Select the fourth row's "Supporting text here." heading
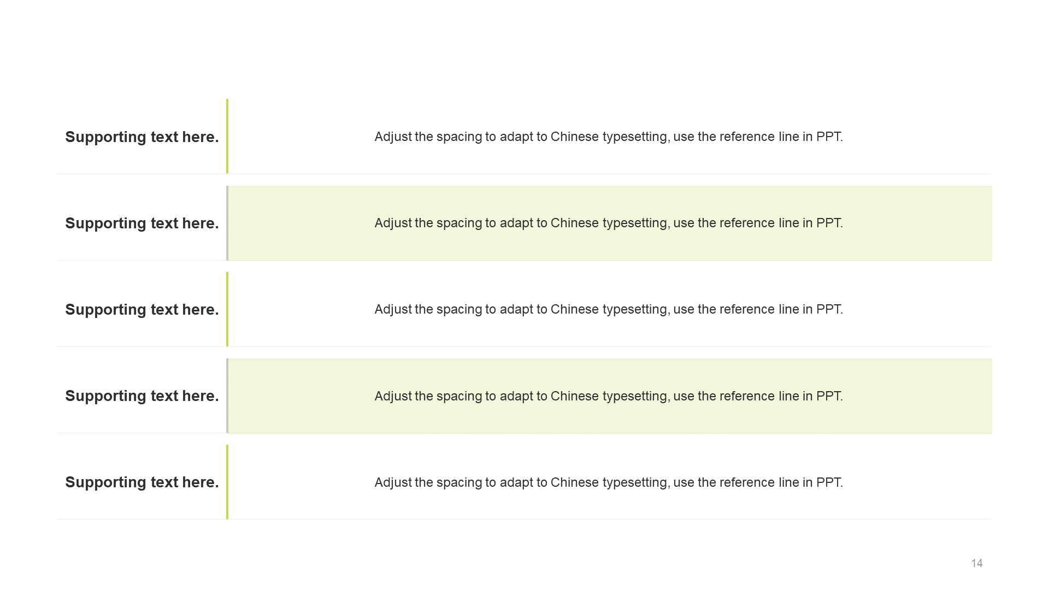The image size is (1049, 590). pos(142,396)
